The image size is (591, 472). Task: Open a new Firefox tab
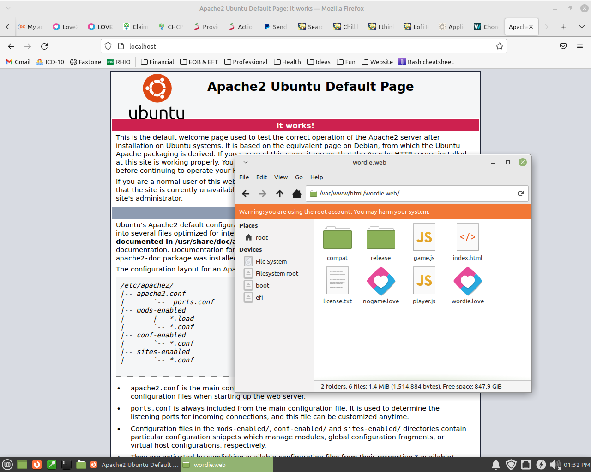click(x=563, y=27)
